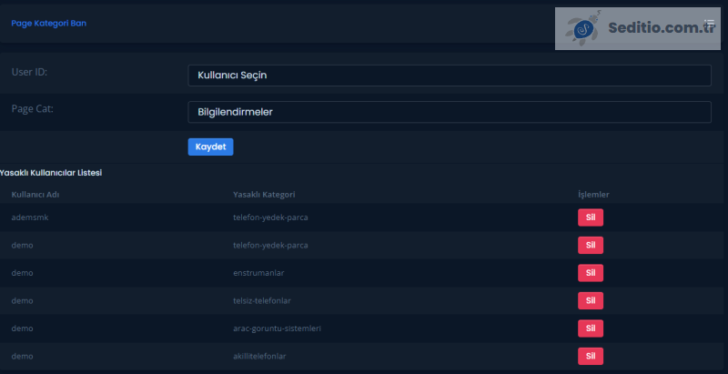Screen dimensions: 728x374
Task: Click demo in the akillitelefonlar row
Action: coord(22,357)
